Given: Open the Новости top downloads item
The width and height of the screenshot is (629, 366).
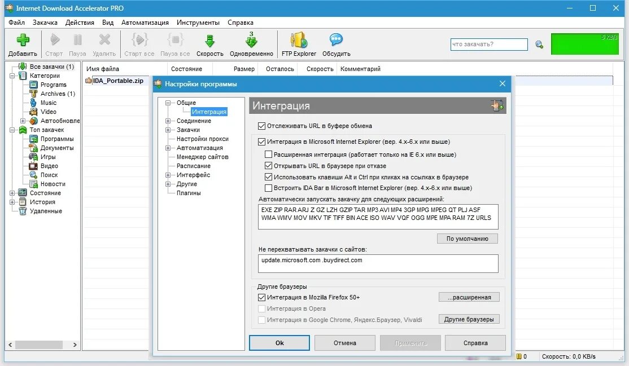Looking at the screenshot, I should coord(53,184).
